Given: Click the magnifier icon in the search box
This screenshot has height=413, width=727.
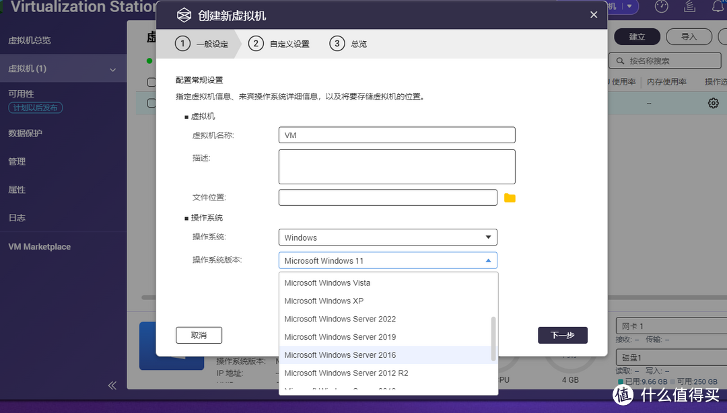Looking at the screenshot, I should (621, 60).
